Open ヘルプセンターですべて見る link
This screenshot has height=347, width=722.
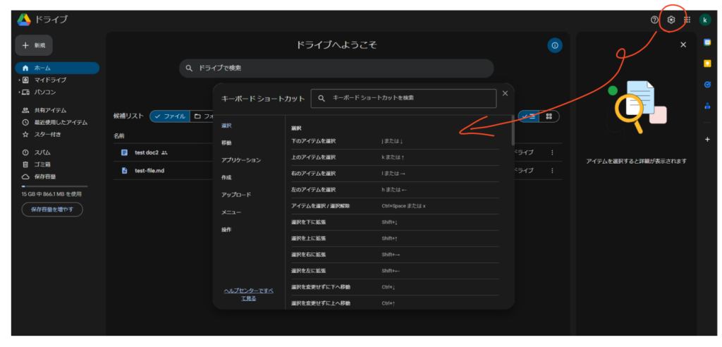pos(249,294)
